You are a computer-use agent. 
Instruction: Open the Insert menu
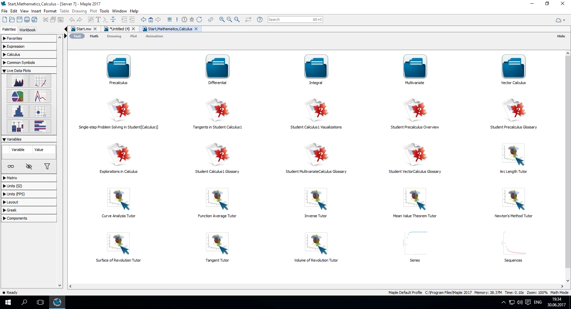[x=36, y=11]
